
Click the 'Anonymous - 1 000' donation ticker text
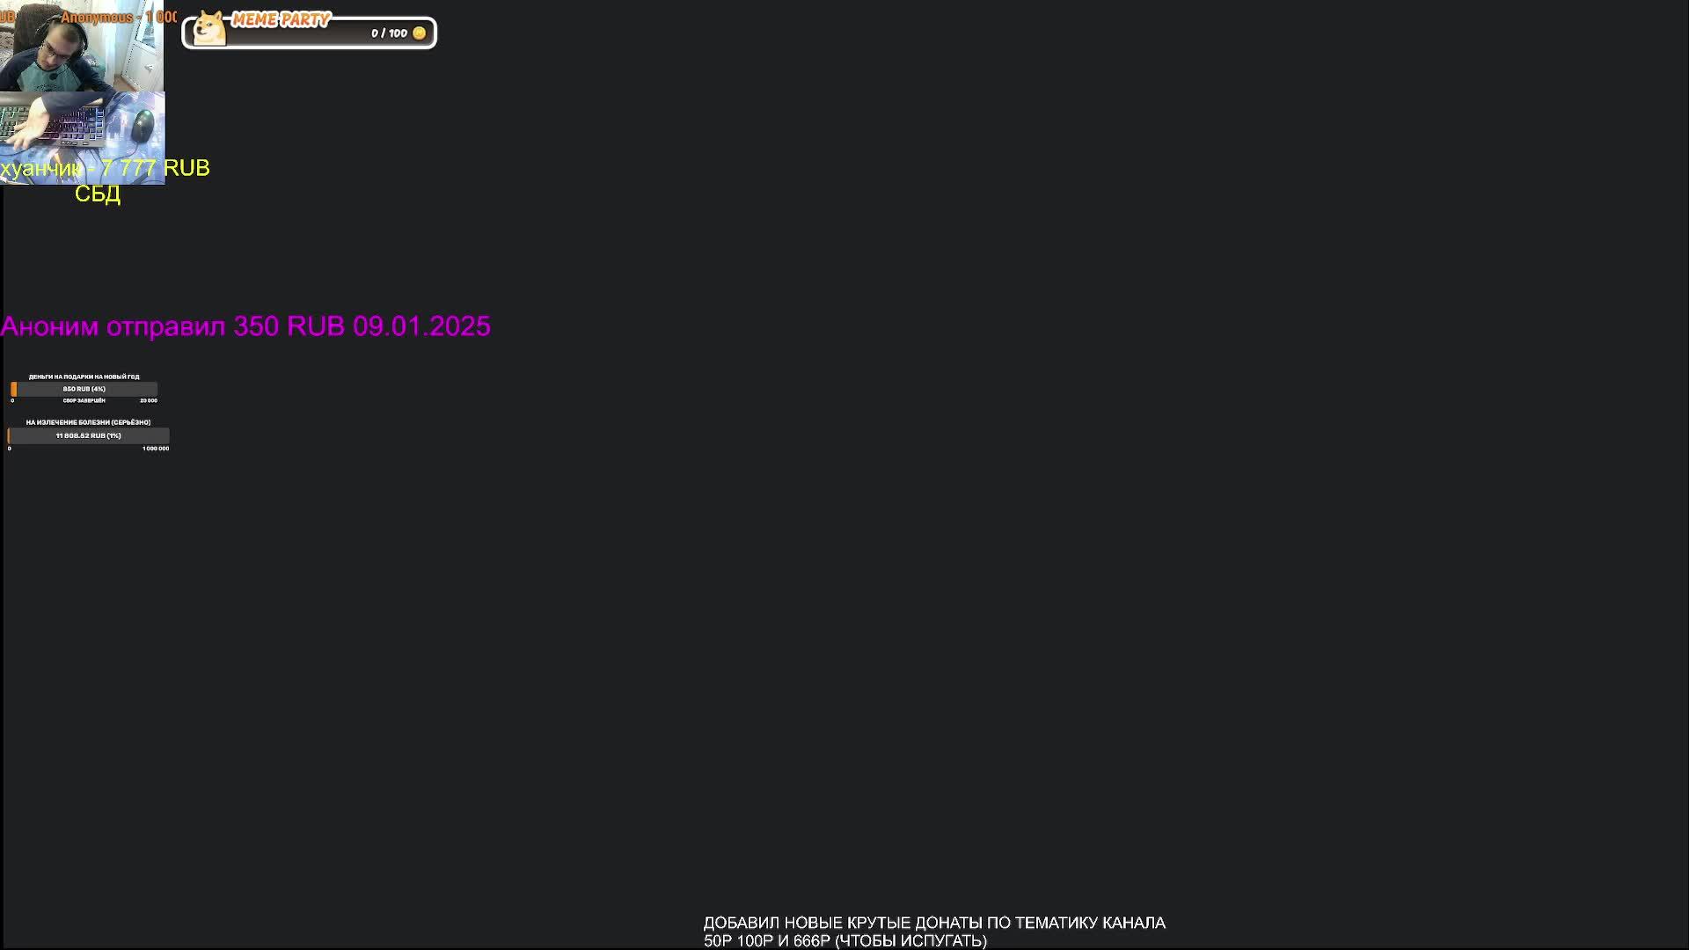coord(119,18)
